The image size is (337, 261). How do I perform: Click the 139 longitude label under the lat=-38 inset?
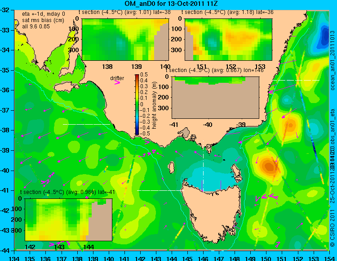pyautogui.click(x=137, y=67)
